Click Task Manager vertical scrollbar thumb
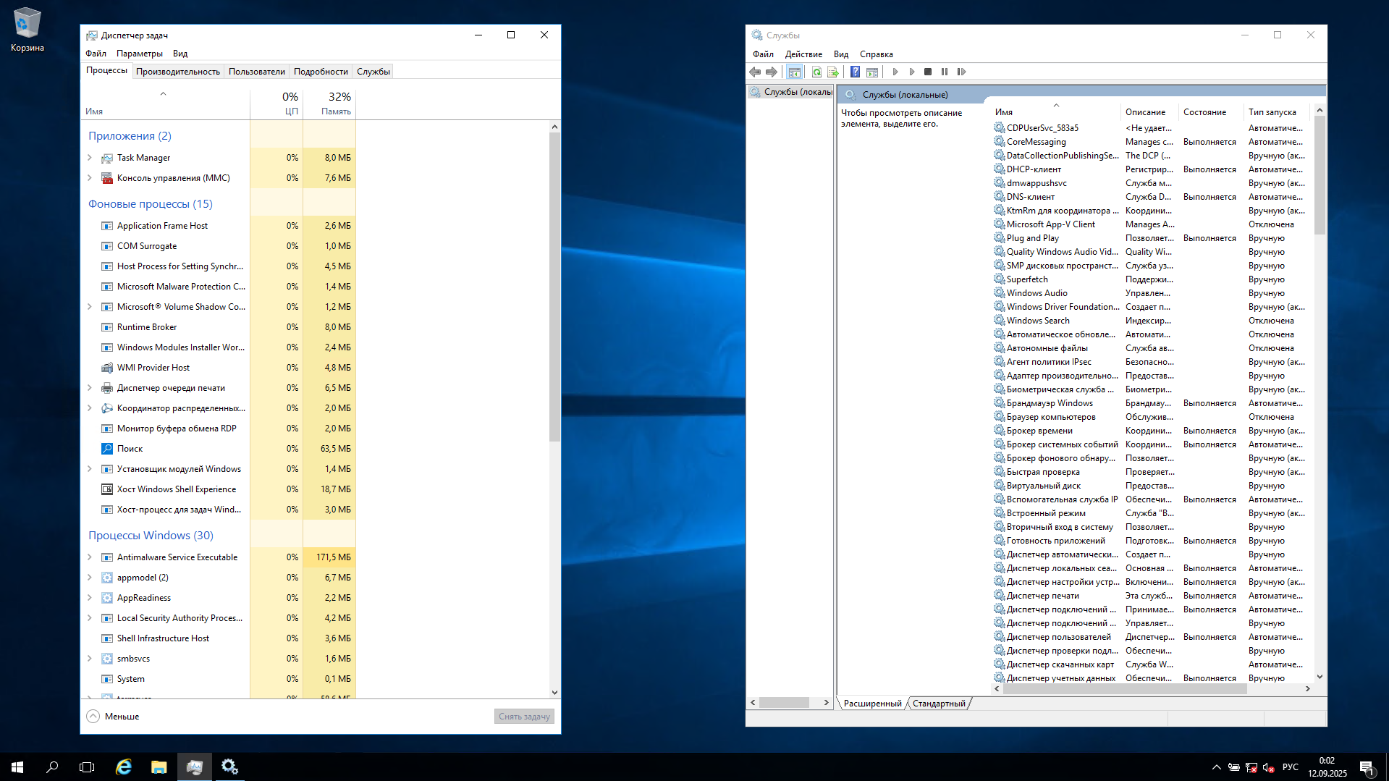Viewport: 1389px width, 781px height. 554,287
